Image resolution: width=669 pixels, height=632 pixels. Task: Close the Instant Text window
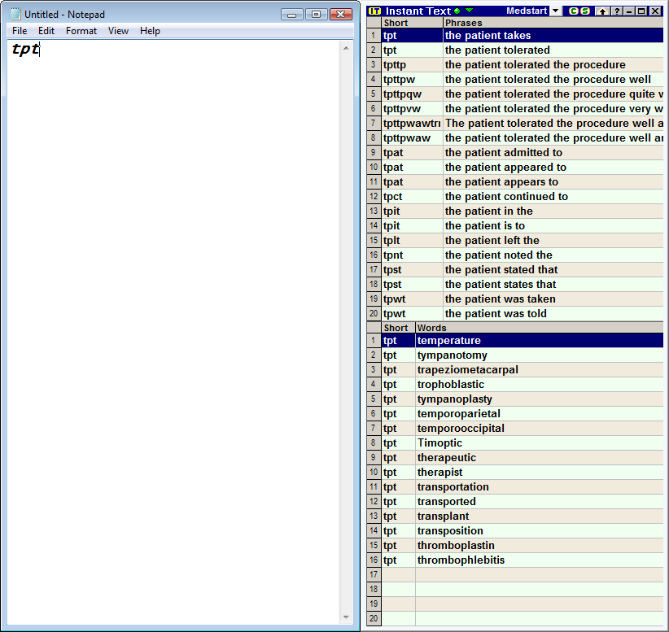[x=655, y=11]
